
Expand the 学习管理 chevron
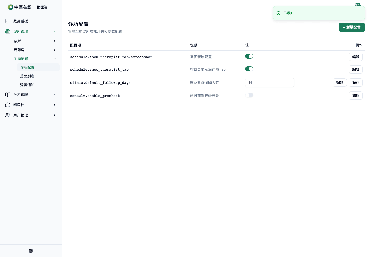pos(54,95)
